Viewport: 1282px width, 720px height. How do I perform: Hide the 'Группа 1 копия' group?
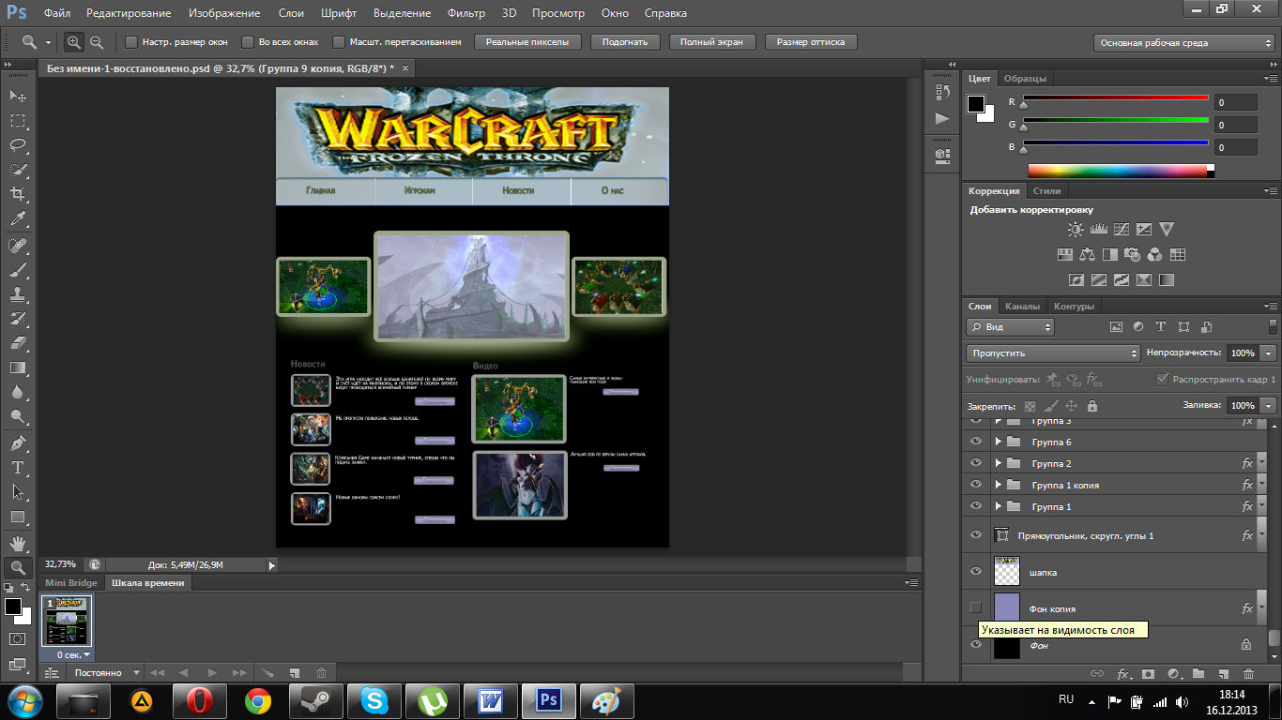tap(976, 485)
